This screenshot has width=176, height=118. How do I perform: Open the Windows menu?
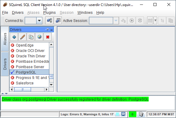pos(85,13)
